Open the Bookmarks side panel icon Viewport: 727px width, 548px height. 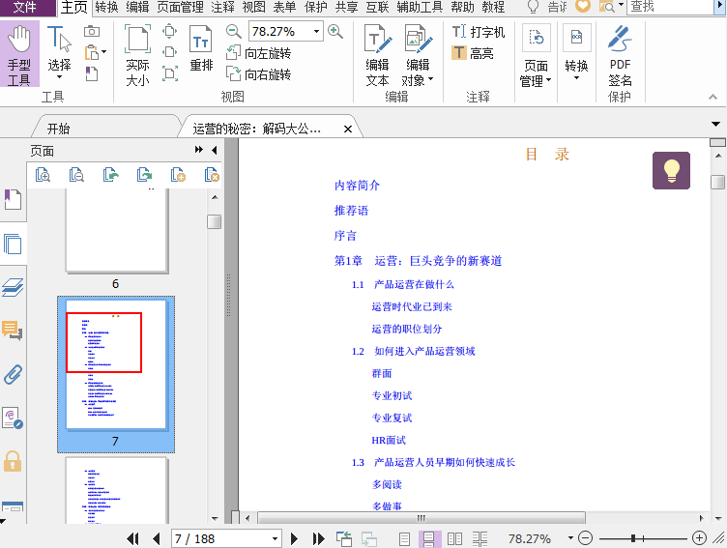coord(13,199)
